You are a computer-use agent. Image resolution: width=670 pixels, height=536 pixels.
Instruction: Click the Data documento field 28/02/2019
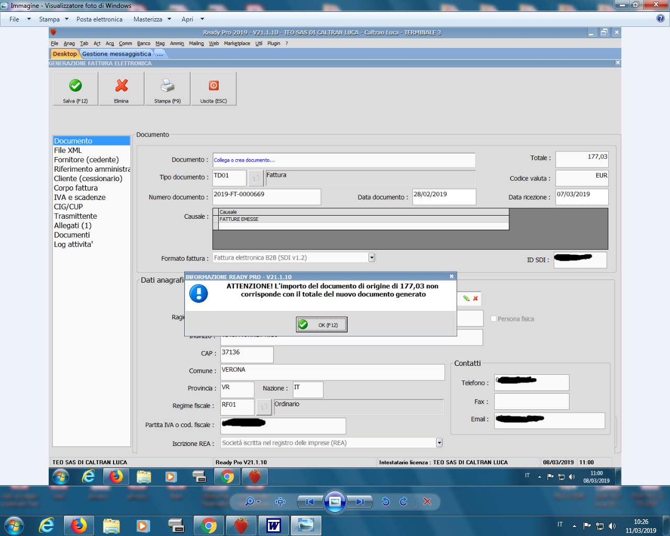tap(444, 197)
